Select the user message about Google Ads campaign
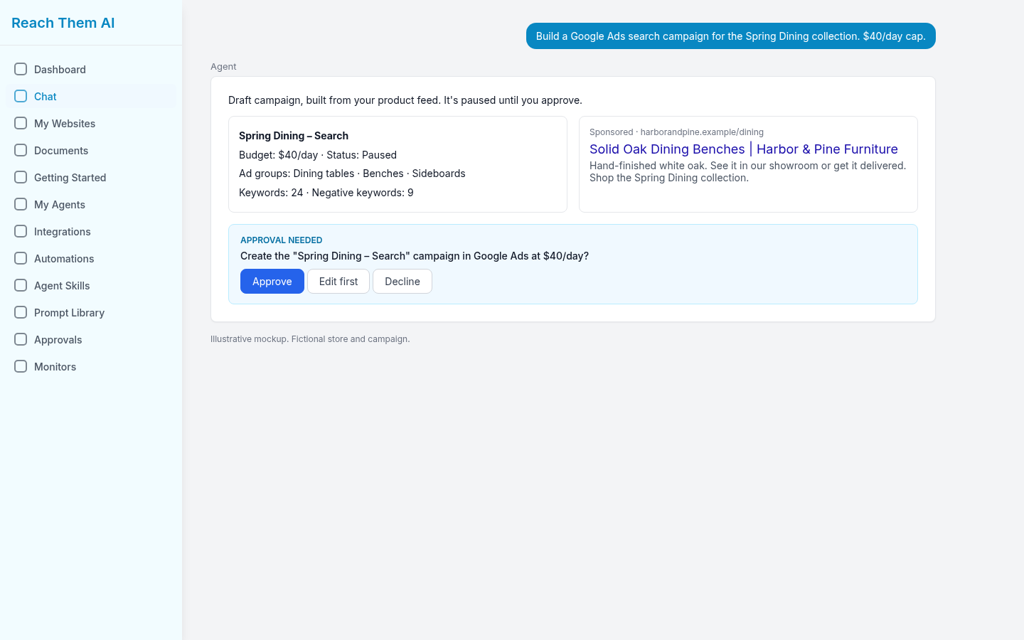This screenshot has height=640, width=1024. (731, 36)
